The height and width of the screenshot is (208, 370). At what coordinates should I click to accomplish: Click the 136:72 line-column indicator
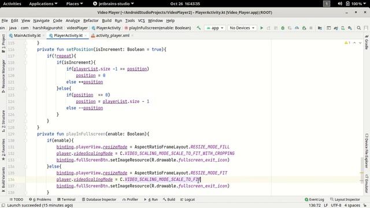[314, 206]
